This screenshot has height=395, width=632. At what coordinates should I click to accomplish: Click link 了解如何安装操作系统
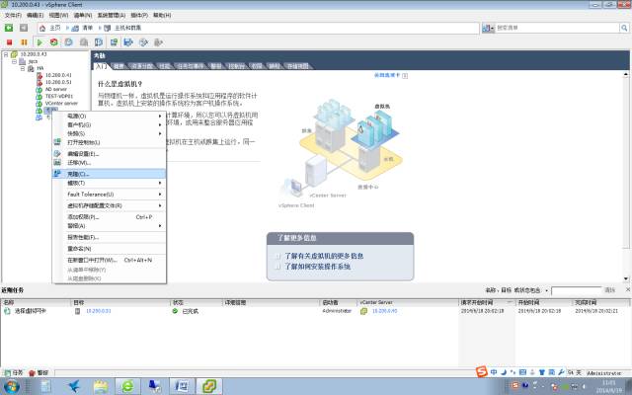tap(318, 267)
